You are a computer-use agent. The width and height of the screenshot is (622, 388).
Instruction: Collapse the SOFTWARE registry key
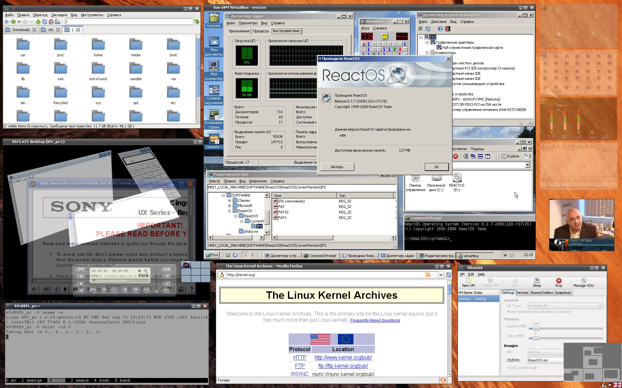tap(223, 195)
